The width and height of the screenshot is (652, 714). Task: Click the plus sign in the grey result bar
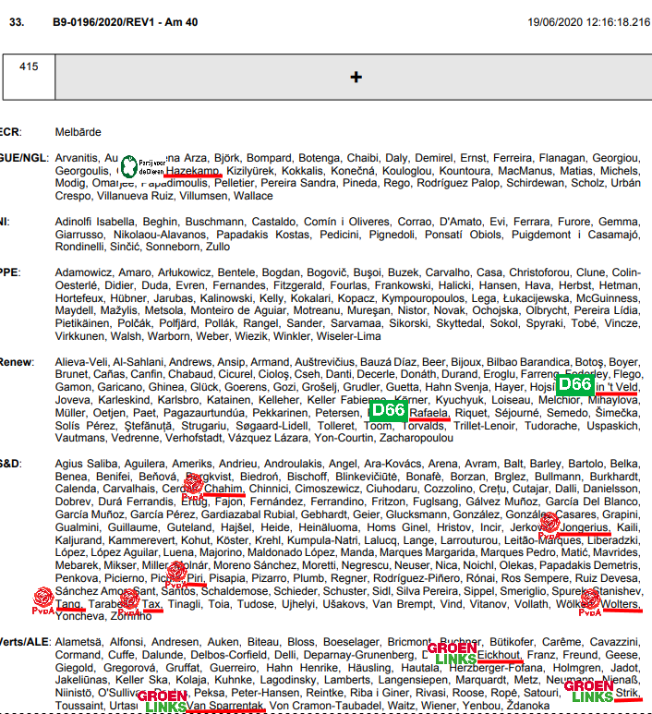356,77
